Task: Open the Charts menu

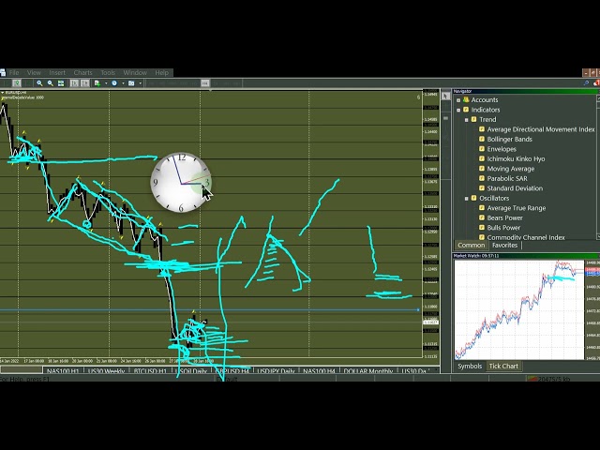Action: 82,72
